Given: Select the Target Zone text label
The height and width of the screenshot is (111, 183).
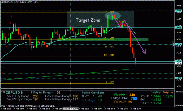Looking at the screenshot, I should point(88,20).
